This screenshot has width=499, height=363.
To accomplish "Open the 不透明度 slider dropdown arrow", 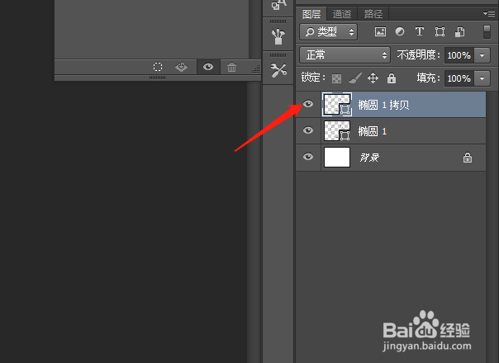I will point(482,55).
